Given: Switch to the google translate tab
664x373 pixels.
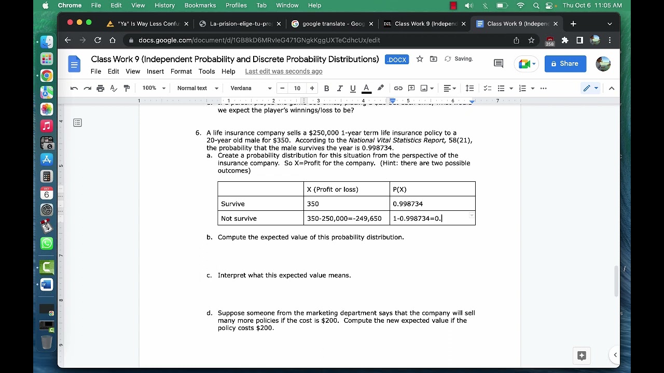Looking at the screenshot, I should [332, 24].
